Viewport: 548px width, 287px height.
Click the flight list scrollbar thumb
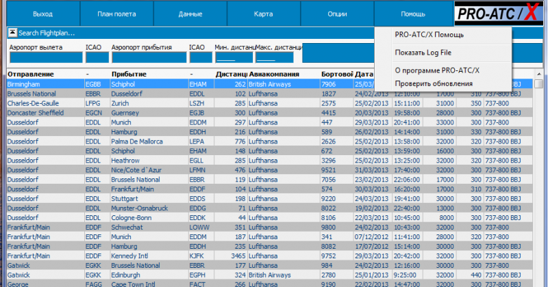tap(539, 84)
